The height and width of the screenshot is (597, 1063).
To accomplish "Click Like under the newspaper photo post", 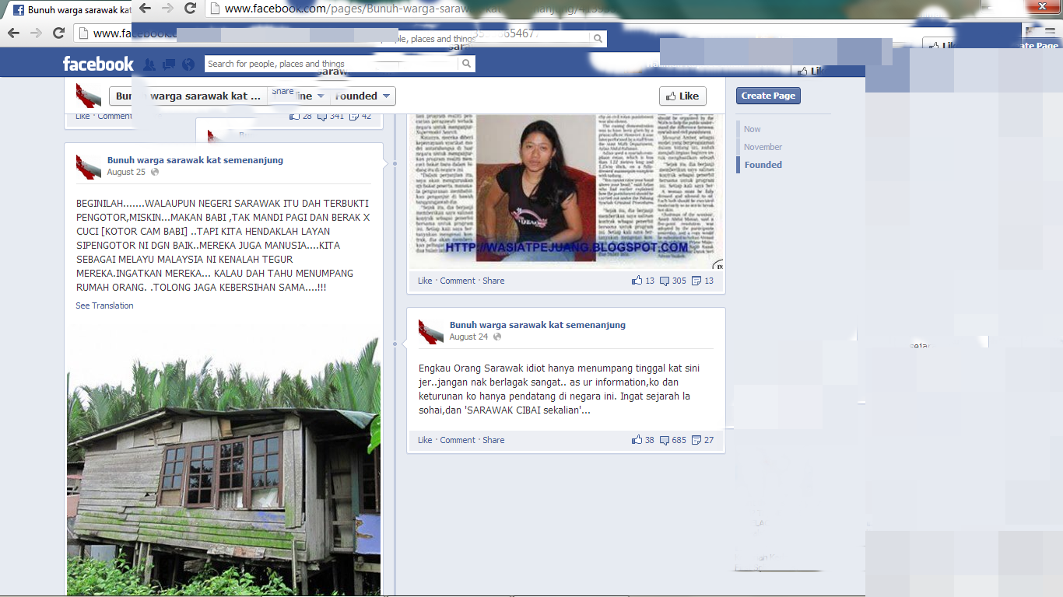I will [425, 281].
